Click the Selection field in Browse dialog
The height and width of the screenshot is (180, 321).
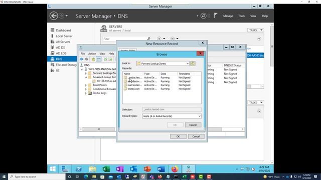[x=172, y=109]
